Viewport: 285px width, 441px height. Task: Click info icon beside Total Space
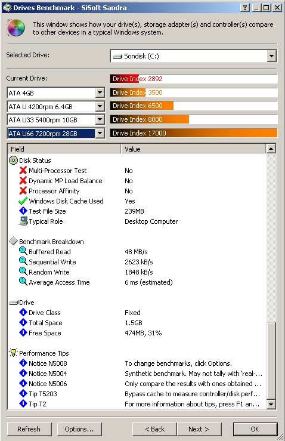coord(23,322)
